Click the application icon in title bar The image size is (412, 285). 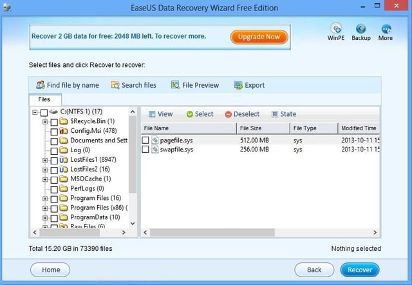click(7, 7)
